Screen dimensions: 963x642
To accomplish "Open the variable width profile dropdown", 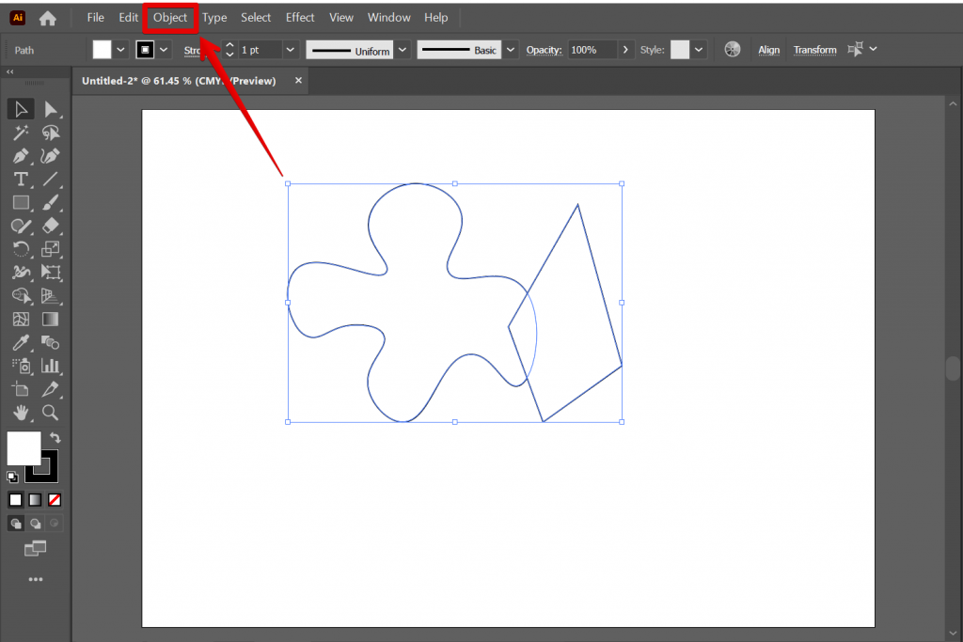I will (x=402, y=50).
